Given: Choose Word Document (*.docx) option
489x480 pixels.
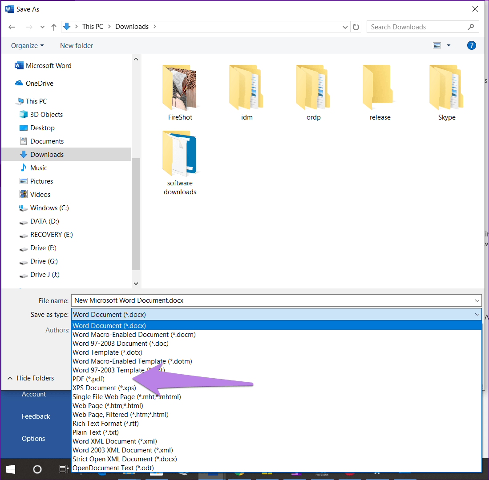Looking at the screenshot, I should tap(276, 325).
